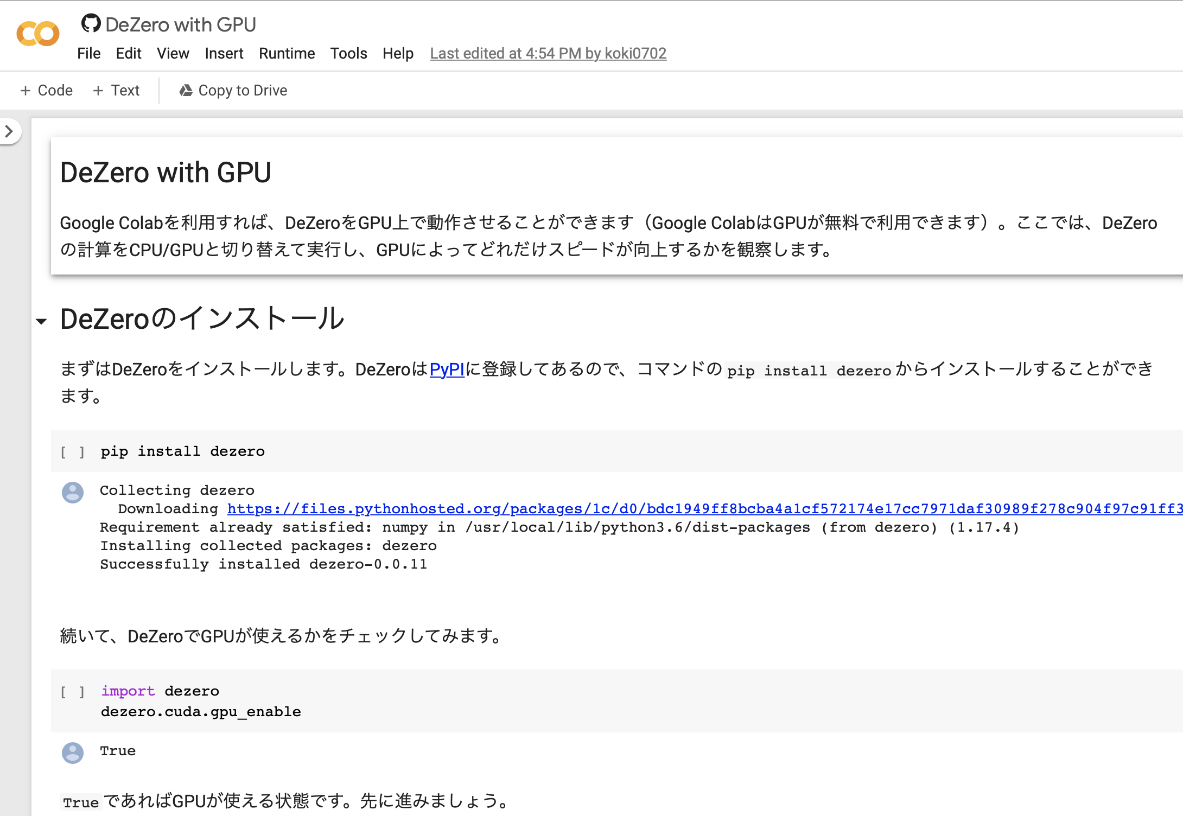
Task: Collapse the DeZeroのインストール section
Action: [x=41, y=321]
